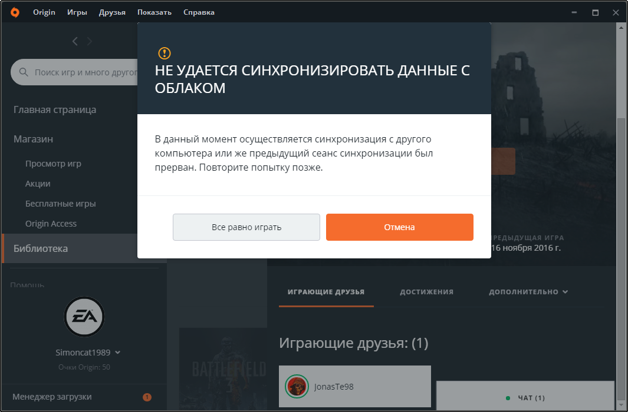Expand the Simoncat1989 account dropdown
Screen dimensions: 628x412
click(117, 353)
